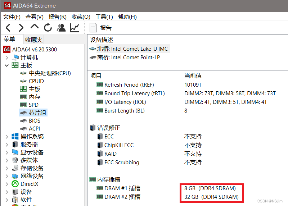This screenshot has width=288, height=206.
Task: Click the 项目 column header
Action: pos(96,75)
